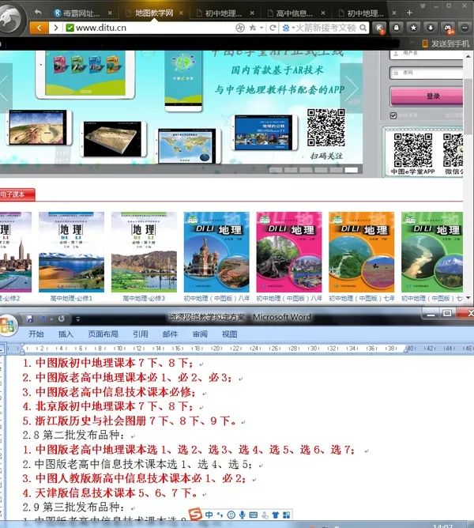The height and width of the screenshot is (528, 474).
Task: Toggle Sogou punctuation mode icon
Action: 220,515
